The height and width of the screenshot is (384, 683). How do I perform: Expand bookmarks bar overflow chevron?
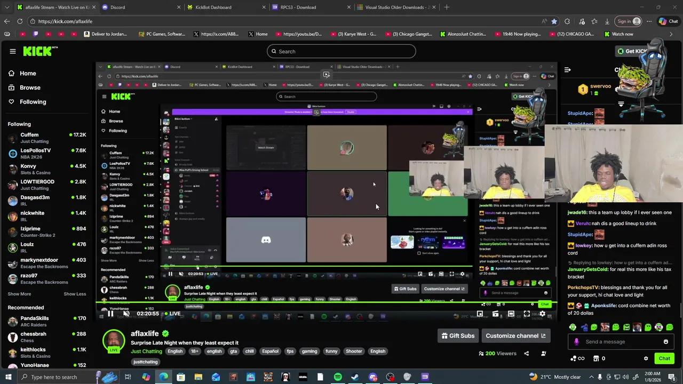point(671,34)
